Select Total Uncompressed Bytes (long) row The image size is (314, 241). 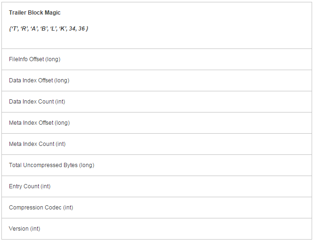click(157, 165)
